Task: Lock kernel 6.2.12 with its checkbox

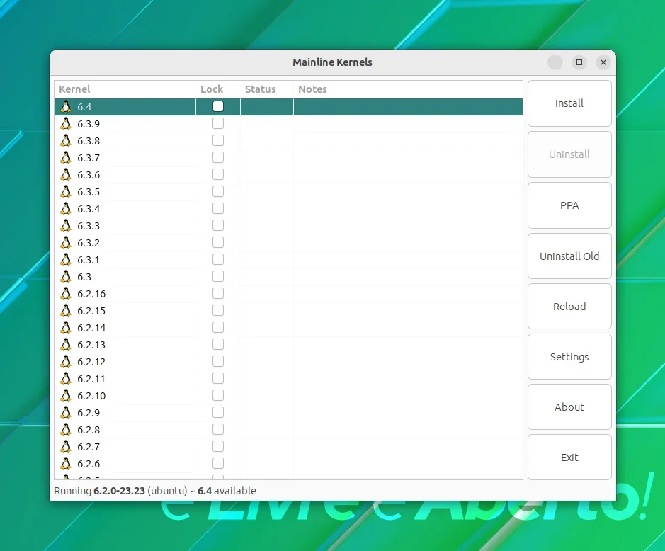Action: (x=218, y=360)
